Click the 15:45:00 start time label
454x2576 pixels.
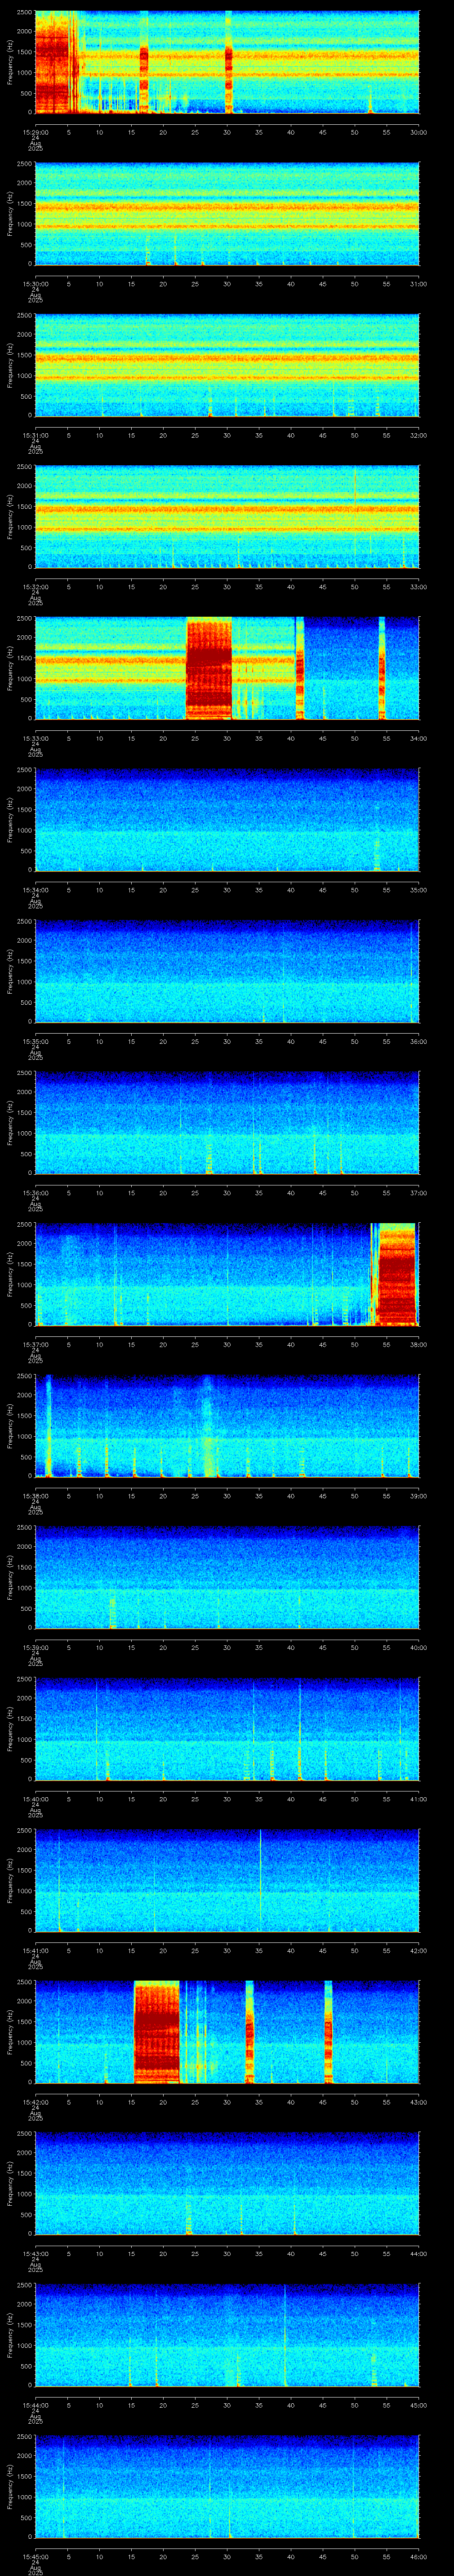35,2556
